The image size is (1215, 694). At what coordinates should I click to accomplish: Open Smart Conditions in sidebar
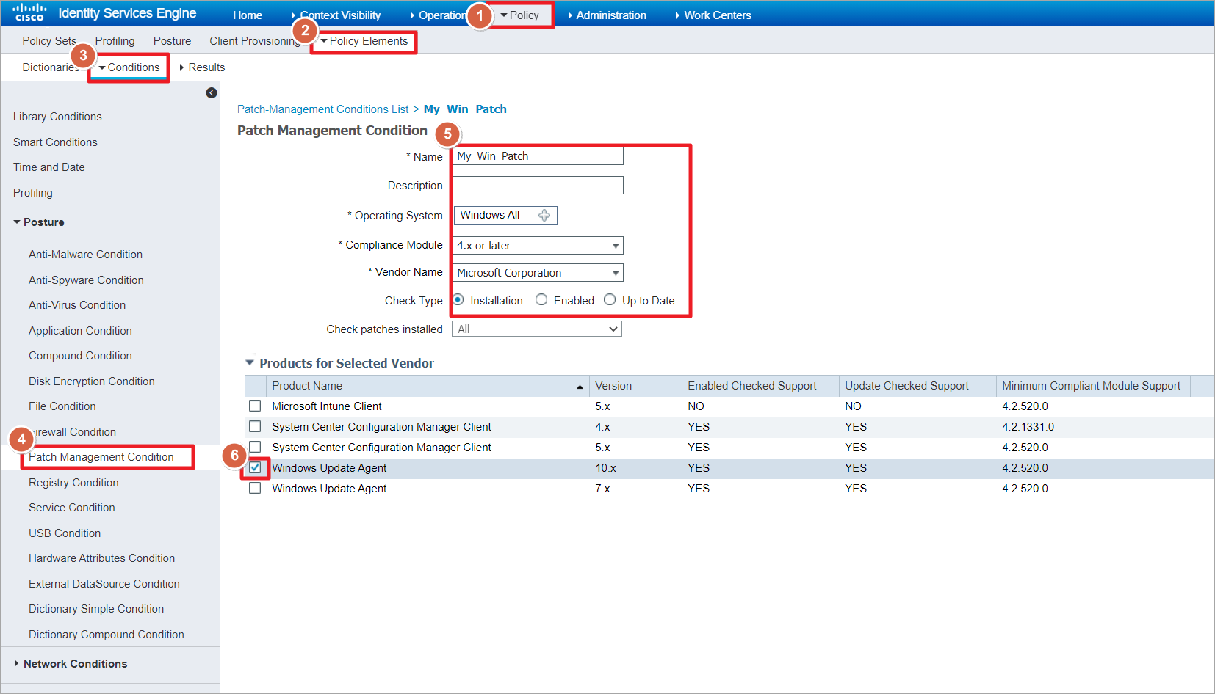click(55, 142)
